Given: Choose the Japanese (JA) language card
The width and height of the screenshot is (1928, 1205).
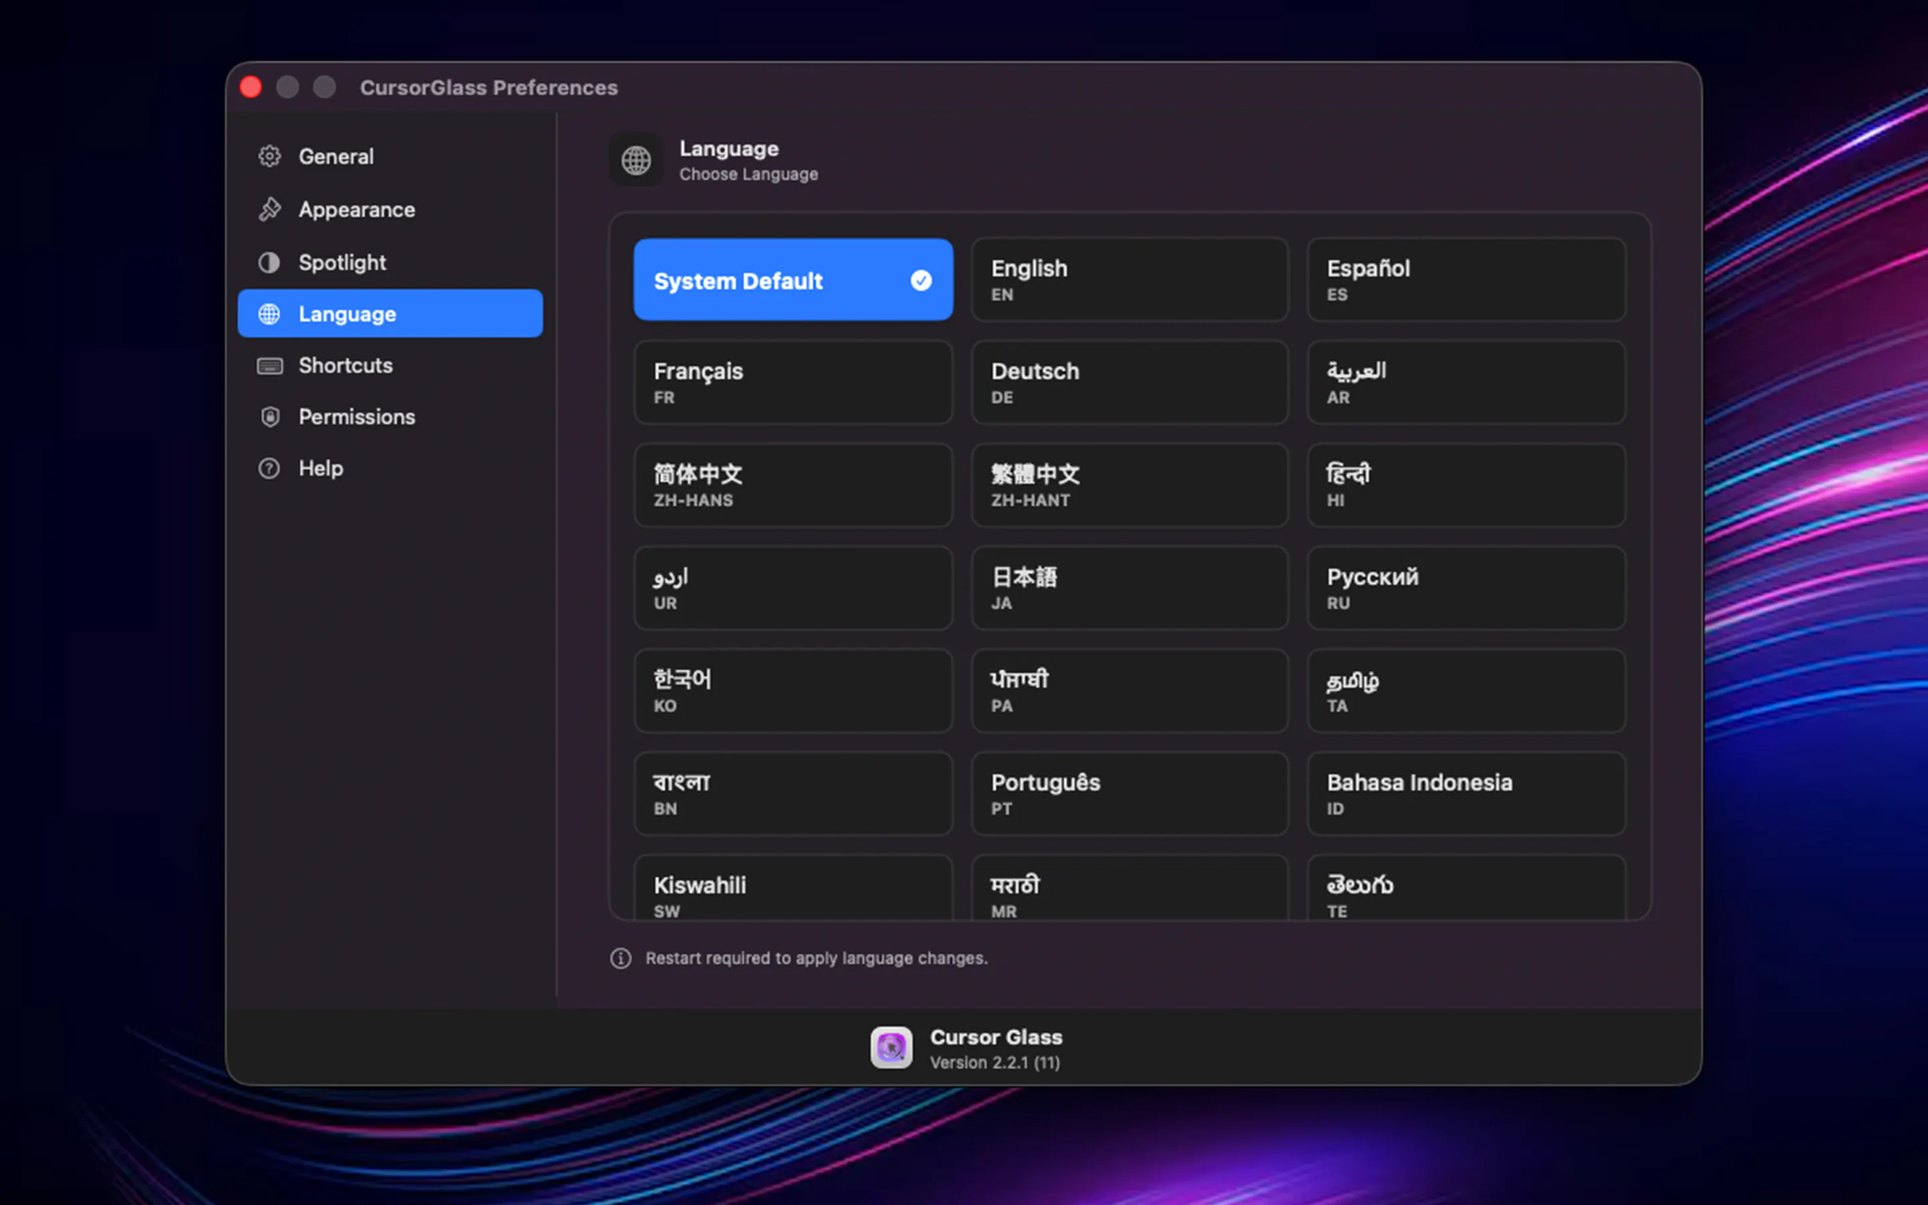Looking at the screenshot, I should tap(1130, 588).
